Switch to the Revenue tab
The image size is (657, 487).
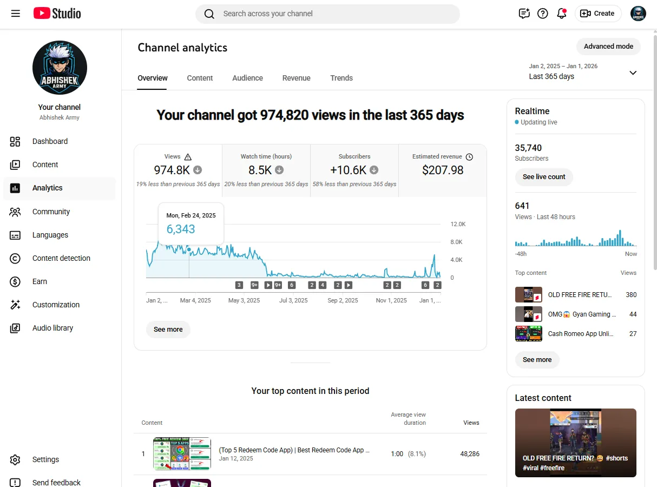pyautogui.click(x=297, y=78)
